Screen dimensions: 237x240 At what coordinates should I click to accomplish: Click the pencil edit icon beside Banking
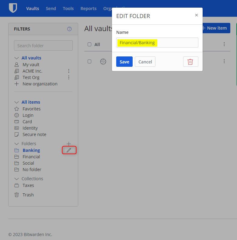tap(69, 150)
